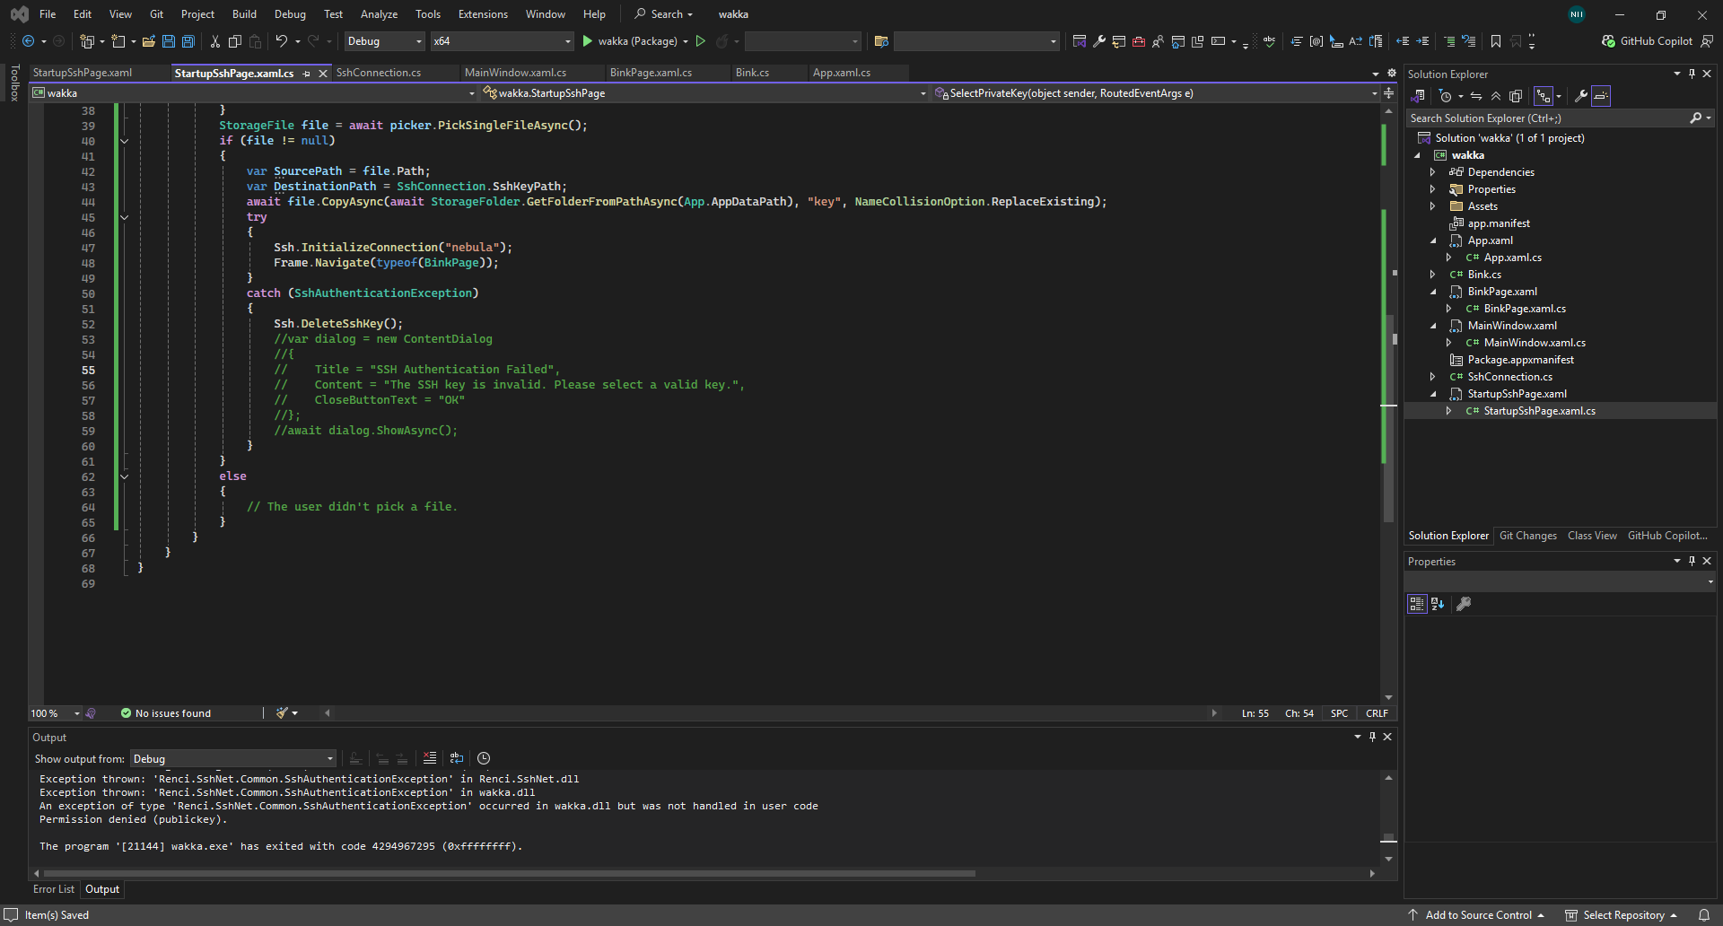Open the Show output from dropdown

[x=233, y=759]
